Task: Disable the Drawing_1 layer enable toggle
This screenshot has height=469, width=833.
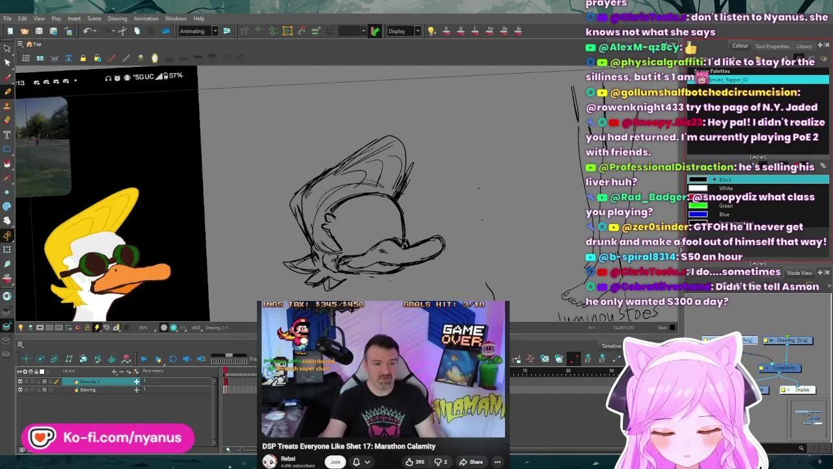Action: 20,382
